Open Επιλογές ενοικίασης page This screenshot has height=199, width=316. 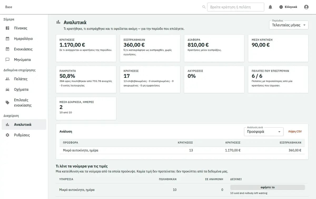coord(24,103)
